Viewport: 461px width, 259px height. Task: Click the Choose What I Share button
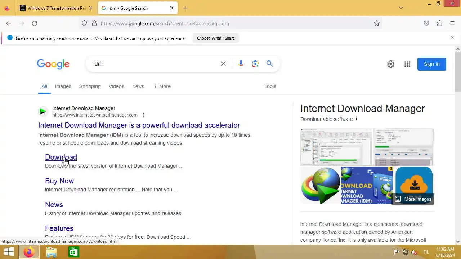coord(216,38)
